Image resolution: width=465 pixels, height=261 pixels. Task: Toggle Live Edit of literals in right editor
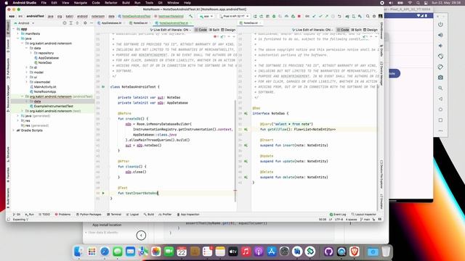[312, 30]
